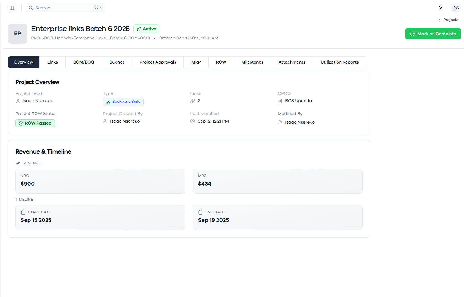Click the check icon in ROW Passed badge
Image resolution: width=464 pixels, height=297 pixels.
pyautogui.click(x=21, y=123)
